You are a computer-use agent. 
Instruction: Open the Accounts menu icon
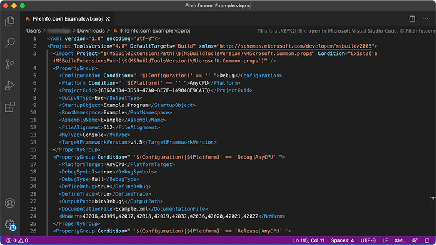10,203
